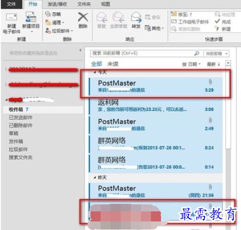Collapse the folder pane with the arrow

[x=81, y=50]
